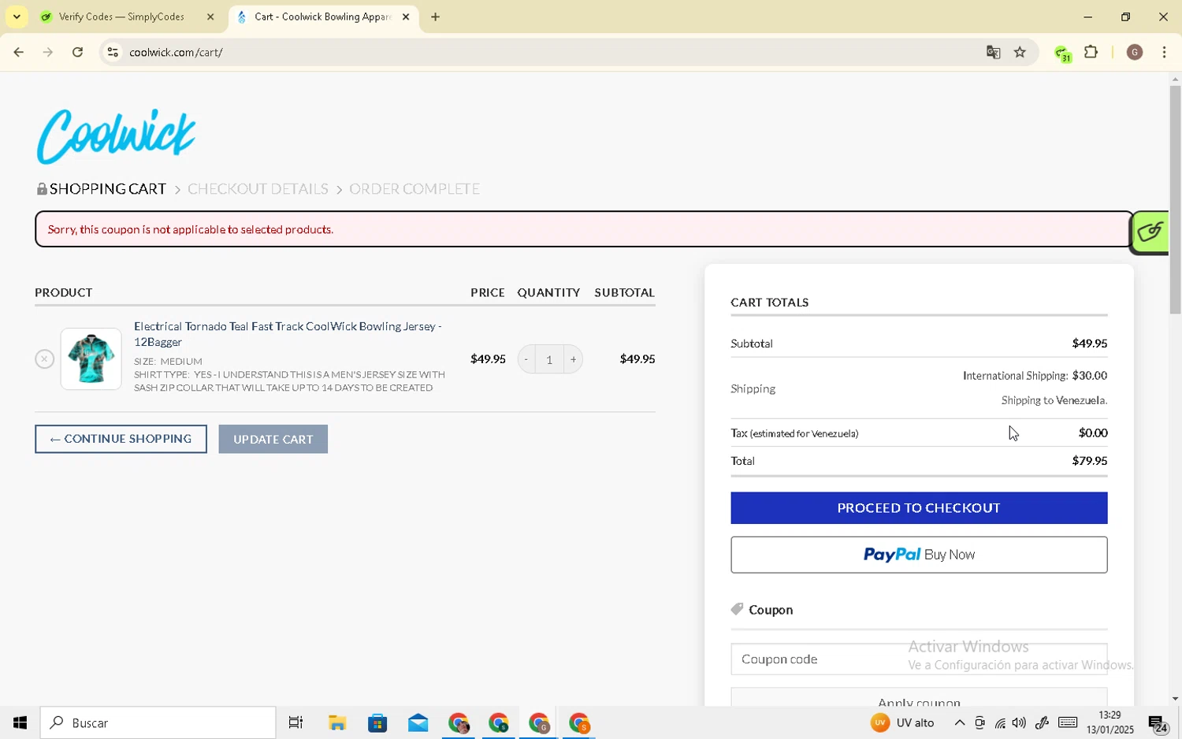The image size is (1182, 739).
Task: Open the network status tray icon
Action: pos(1000,722)
